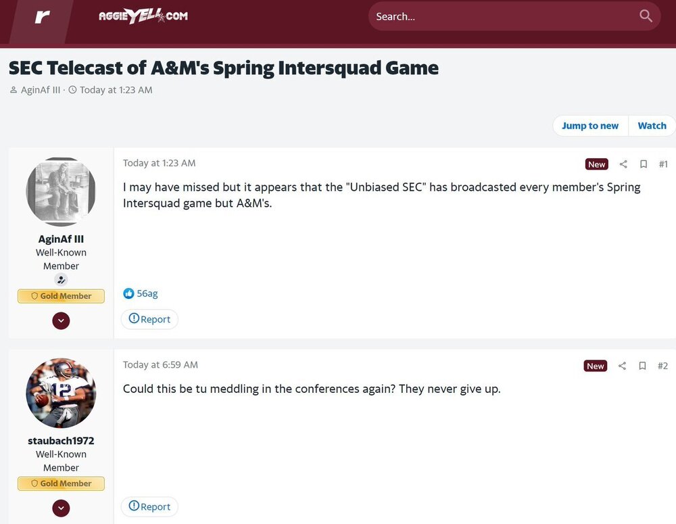Open AginAf III's avatar image
676x524 pixels.
click(x=61, y=193)
